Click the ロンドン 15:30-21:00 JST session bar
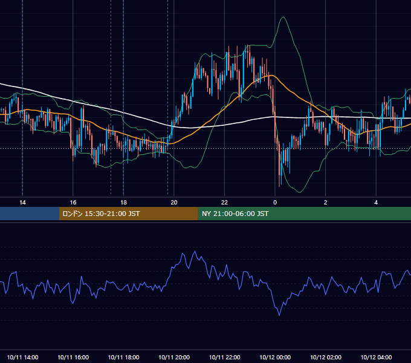Viewport: 411px width, 363px height. click(x=128, y=214)
